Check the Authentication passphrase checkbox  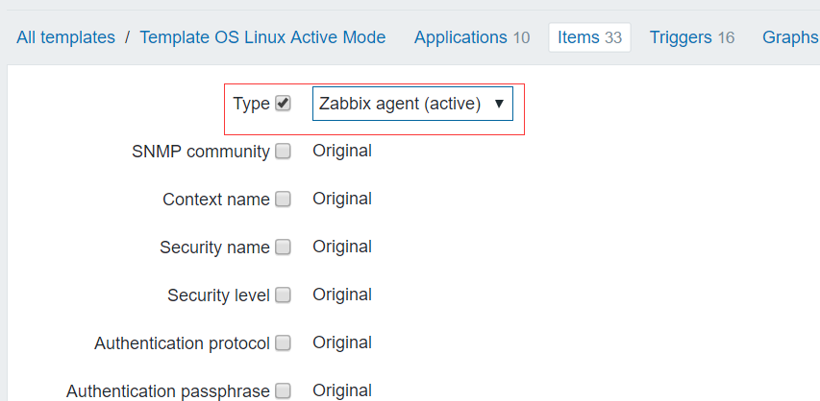click(283, 390)
